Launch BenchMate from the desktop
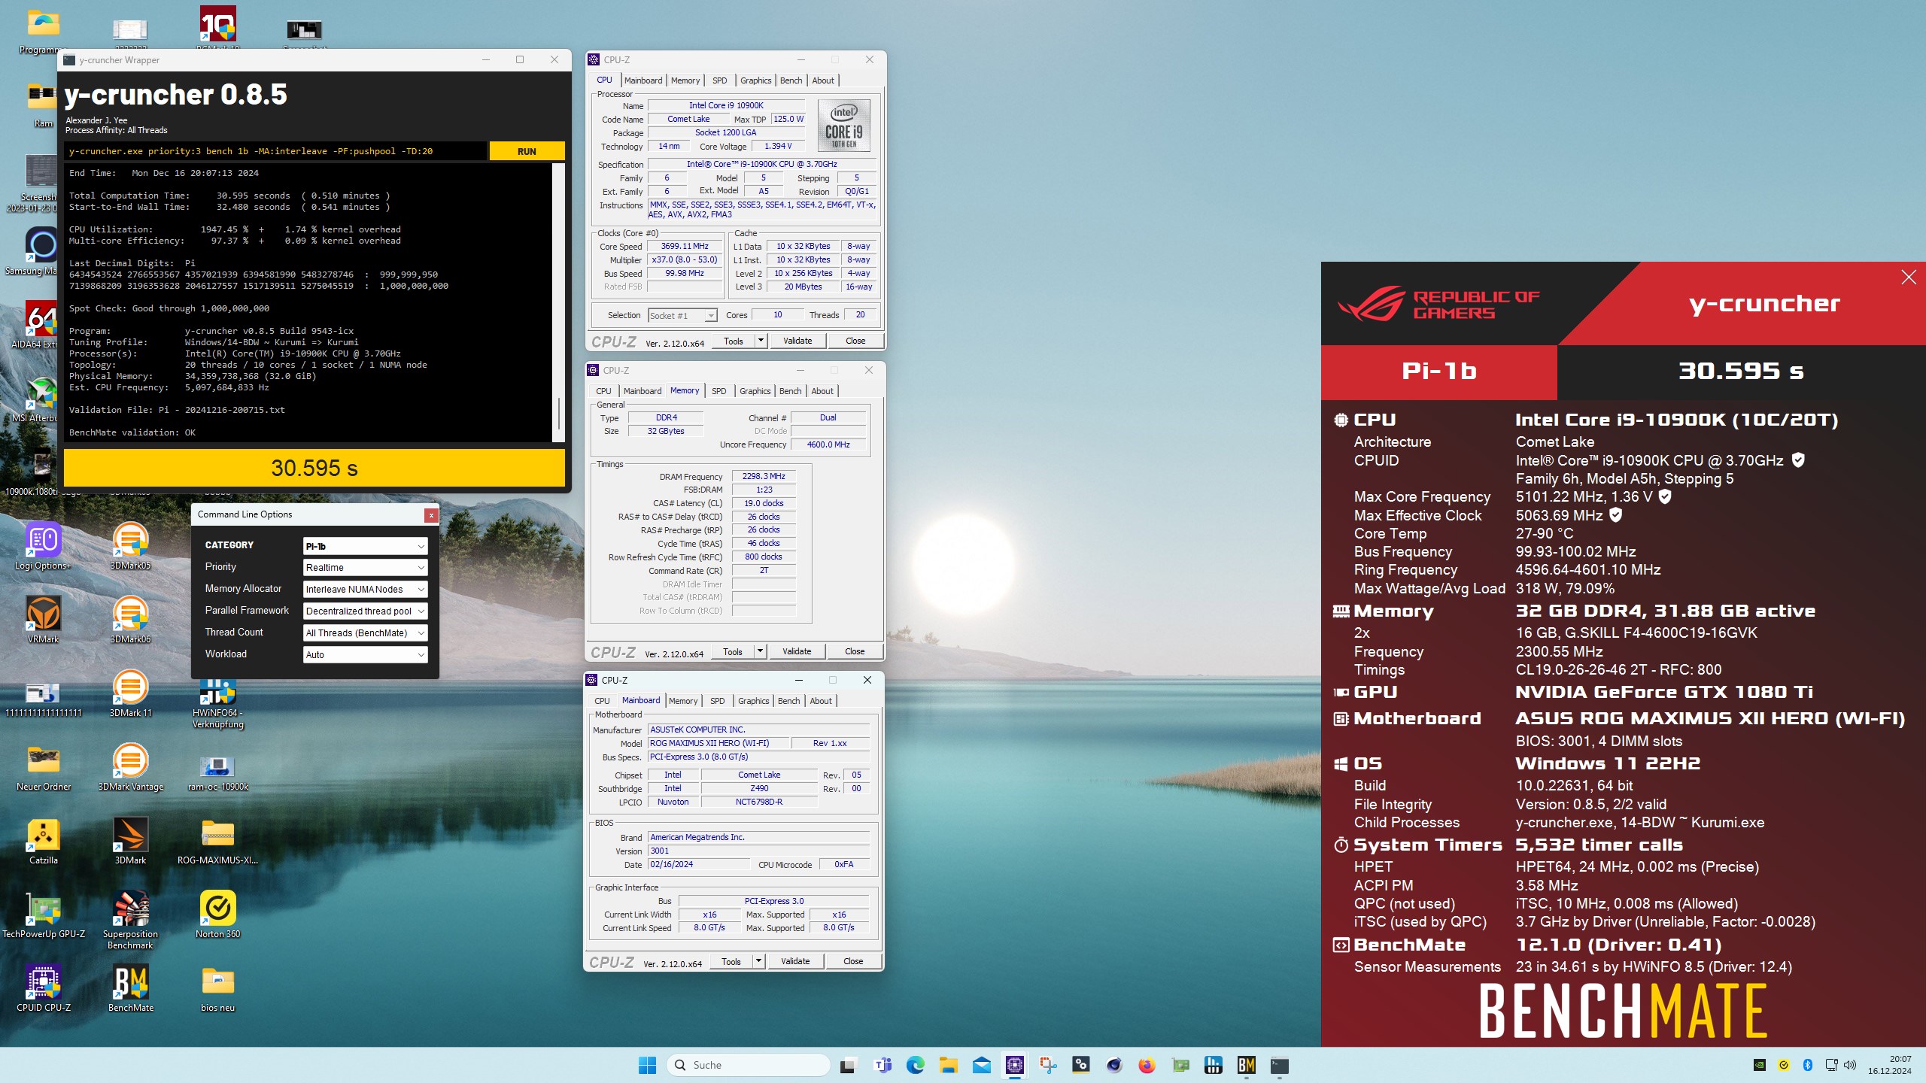The width and height of the screenshot is (1926, 1083). pos(130,988)
